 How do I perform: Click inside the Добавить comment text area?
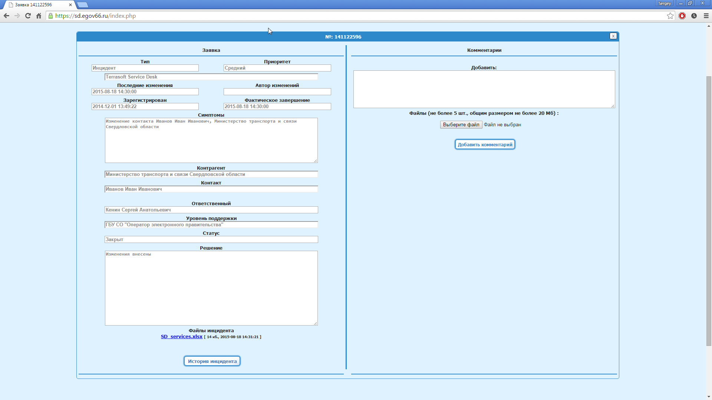(x=484, y=89)
